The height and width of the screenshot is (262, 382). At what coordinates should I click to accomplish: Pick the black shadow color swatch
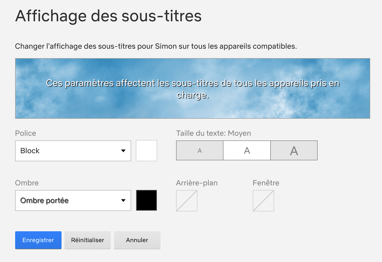pos(147,200)
